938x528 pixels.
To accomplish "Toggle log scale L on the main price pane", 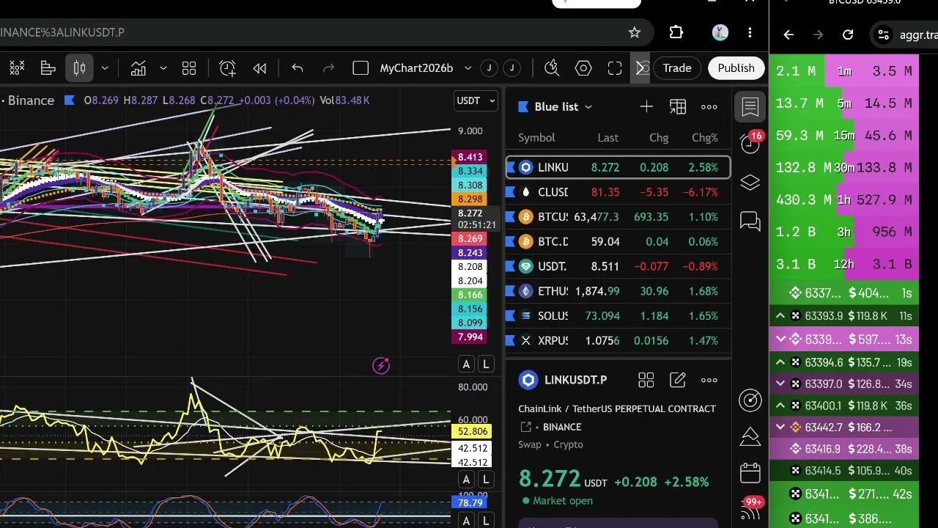I will coord(486,364).
